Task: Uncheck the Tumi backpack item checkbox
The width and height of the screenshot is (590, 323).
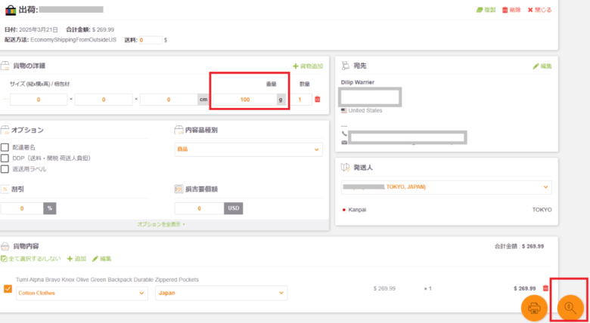Action: (8, 289)
